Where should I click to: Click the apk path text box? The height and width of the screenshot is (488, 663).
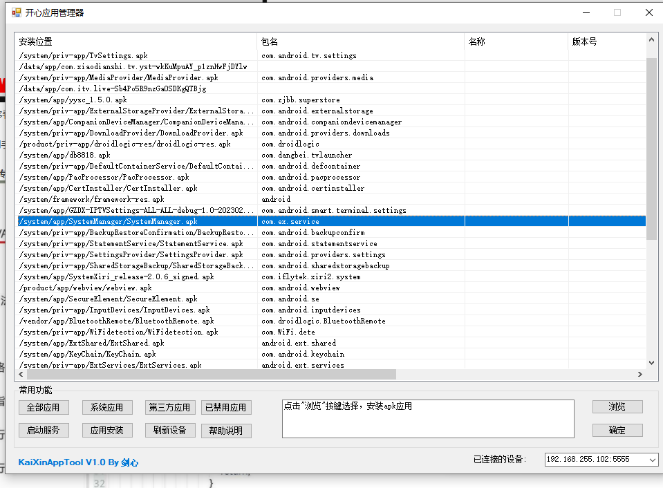point(427,419)
